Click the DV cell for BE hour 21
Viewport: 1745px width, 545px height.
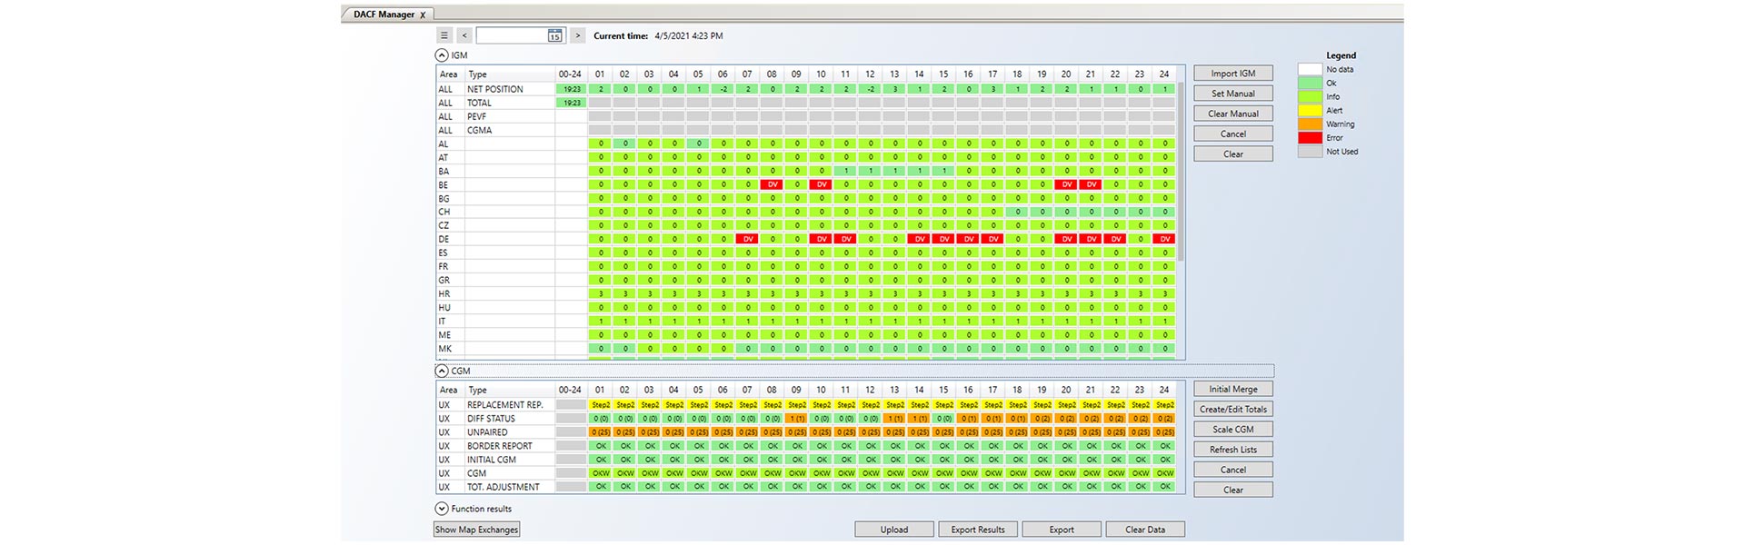(x=1092, y=184)
